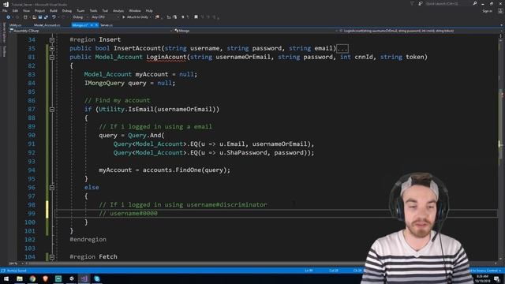Open the Build menu
Screen dimensions: 505x284
click(x=54, y=10)
